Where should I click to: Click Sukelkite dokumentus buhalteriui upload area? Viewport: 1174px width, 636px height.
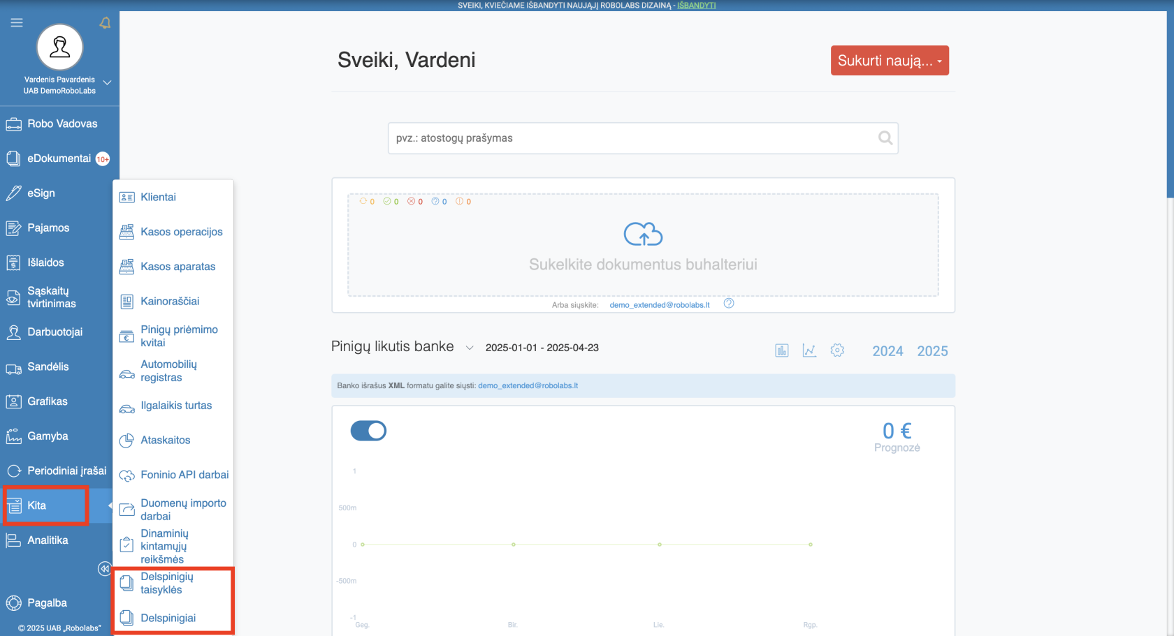[644, 245]
